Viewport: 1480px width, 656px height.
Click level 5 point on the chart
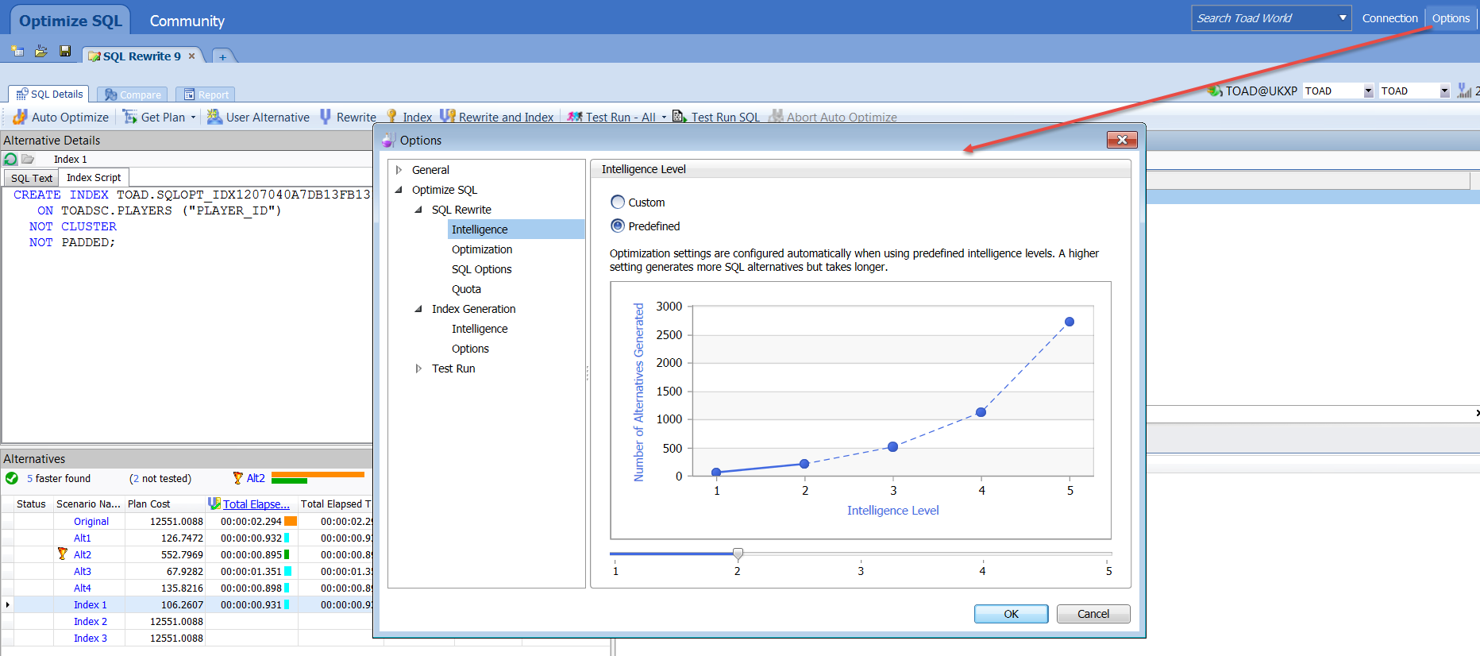[x=1070, y=322]
